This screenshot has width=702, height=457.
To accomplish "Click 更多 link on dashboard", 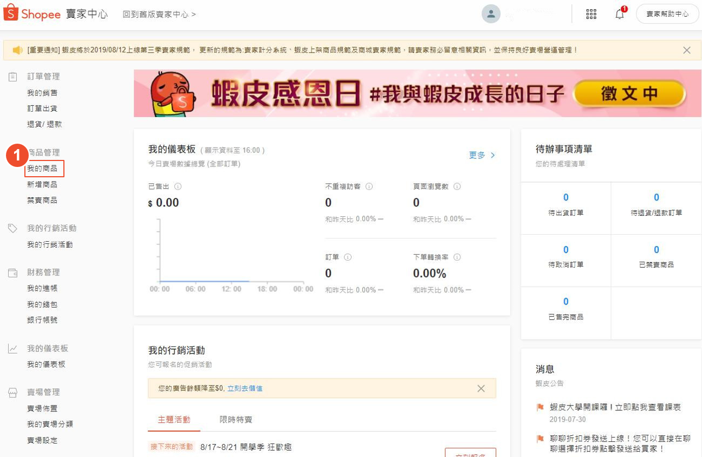I will coord(482,155).
